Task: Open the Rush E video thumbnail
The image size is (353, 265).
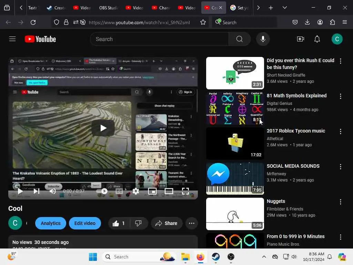Action: click(235, 73)
